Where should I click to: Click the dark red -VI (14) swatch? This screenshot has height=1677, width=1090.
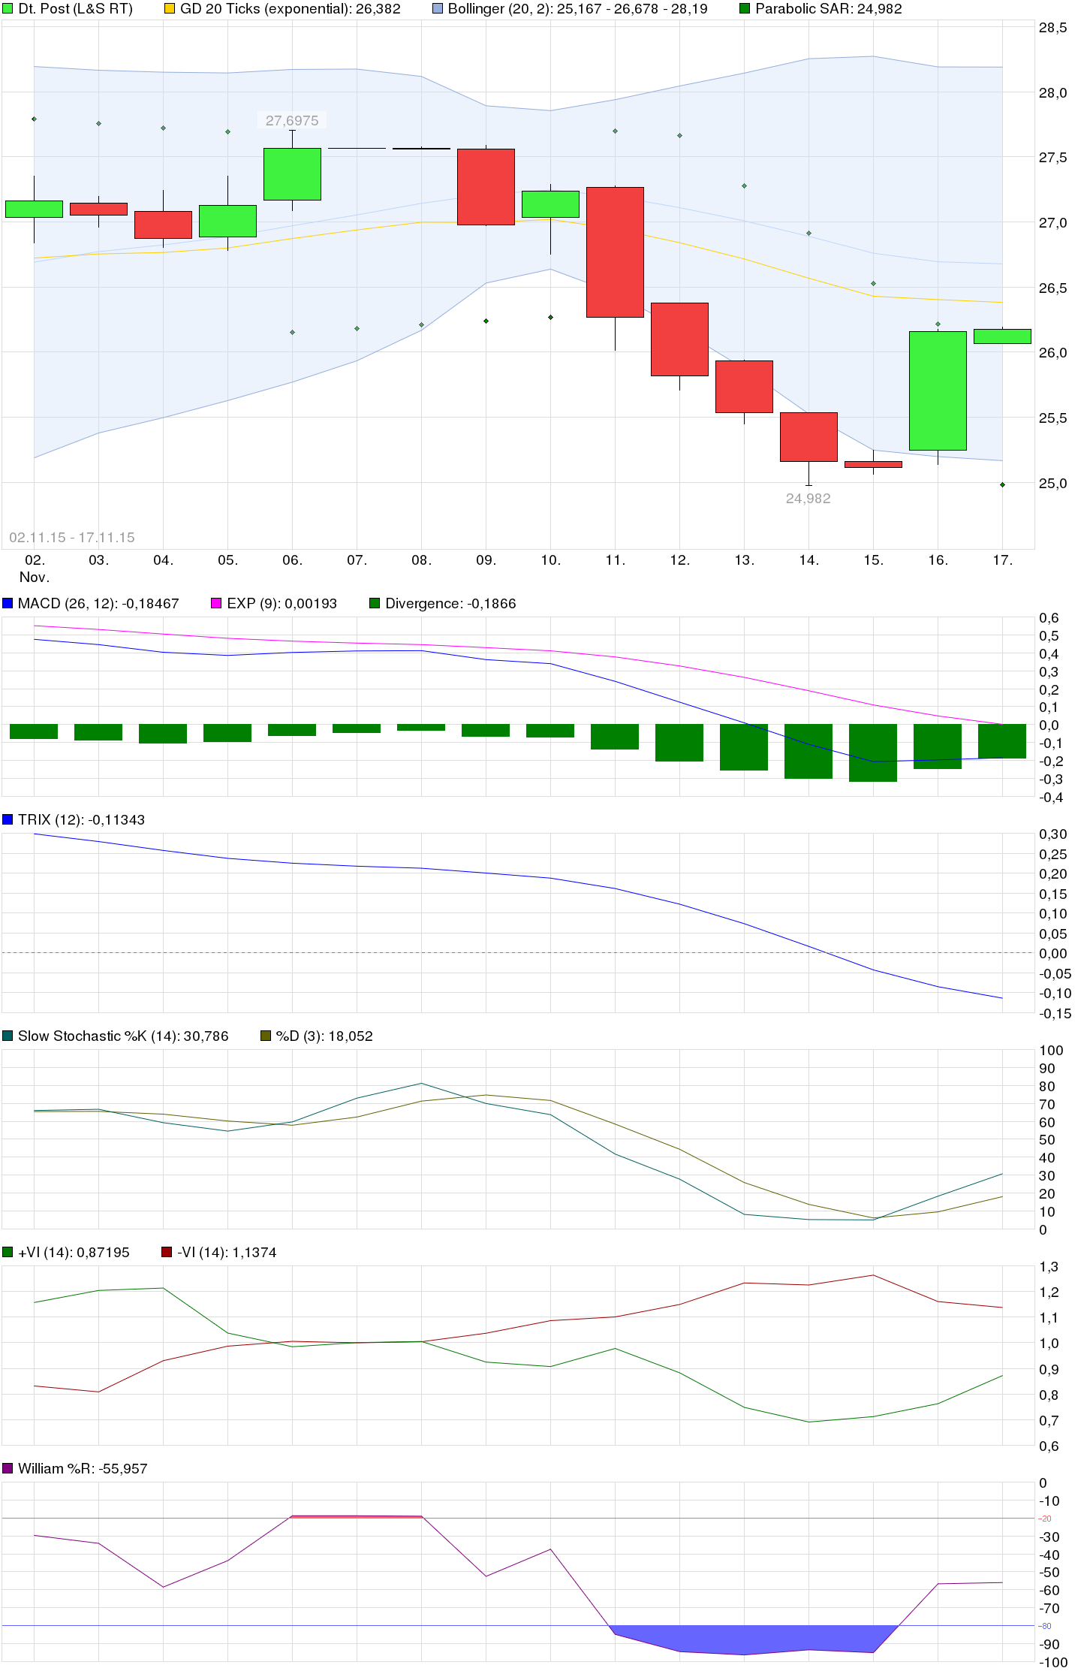coord(167,1252)
